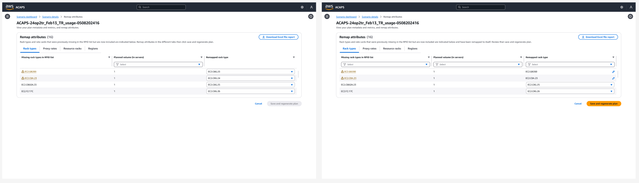Viewport: 639px width, 183px height.
Task: Open Planned volume Select filter, right screen
Action: coord(478,64)
